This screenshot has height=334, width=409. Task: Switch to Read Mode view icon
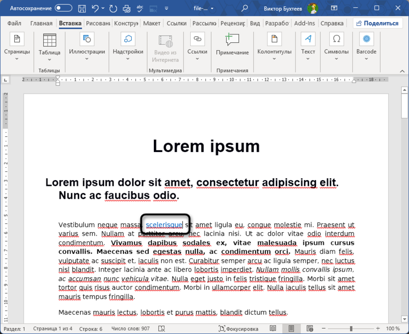pyautogui.click(x=273, y=329)
